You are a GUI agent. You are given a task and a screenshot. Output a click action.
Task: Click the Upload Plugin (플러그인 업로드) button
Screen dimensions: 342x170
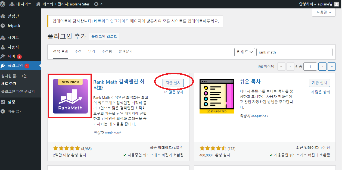tap(104, 36)
